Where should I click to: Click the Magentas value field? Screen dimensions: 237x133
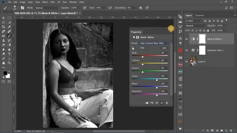point(164,91)
